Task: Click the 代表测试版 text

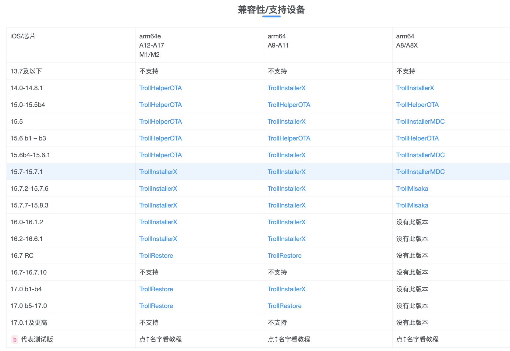Action: [37, 339]
